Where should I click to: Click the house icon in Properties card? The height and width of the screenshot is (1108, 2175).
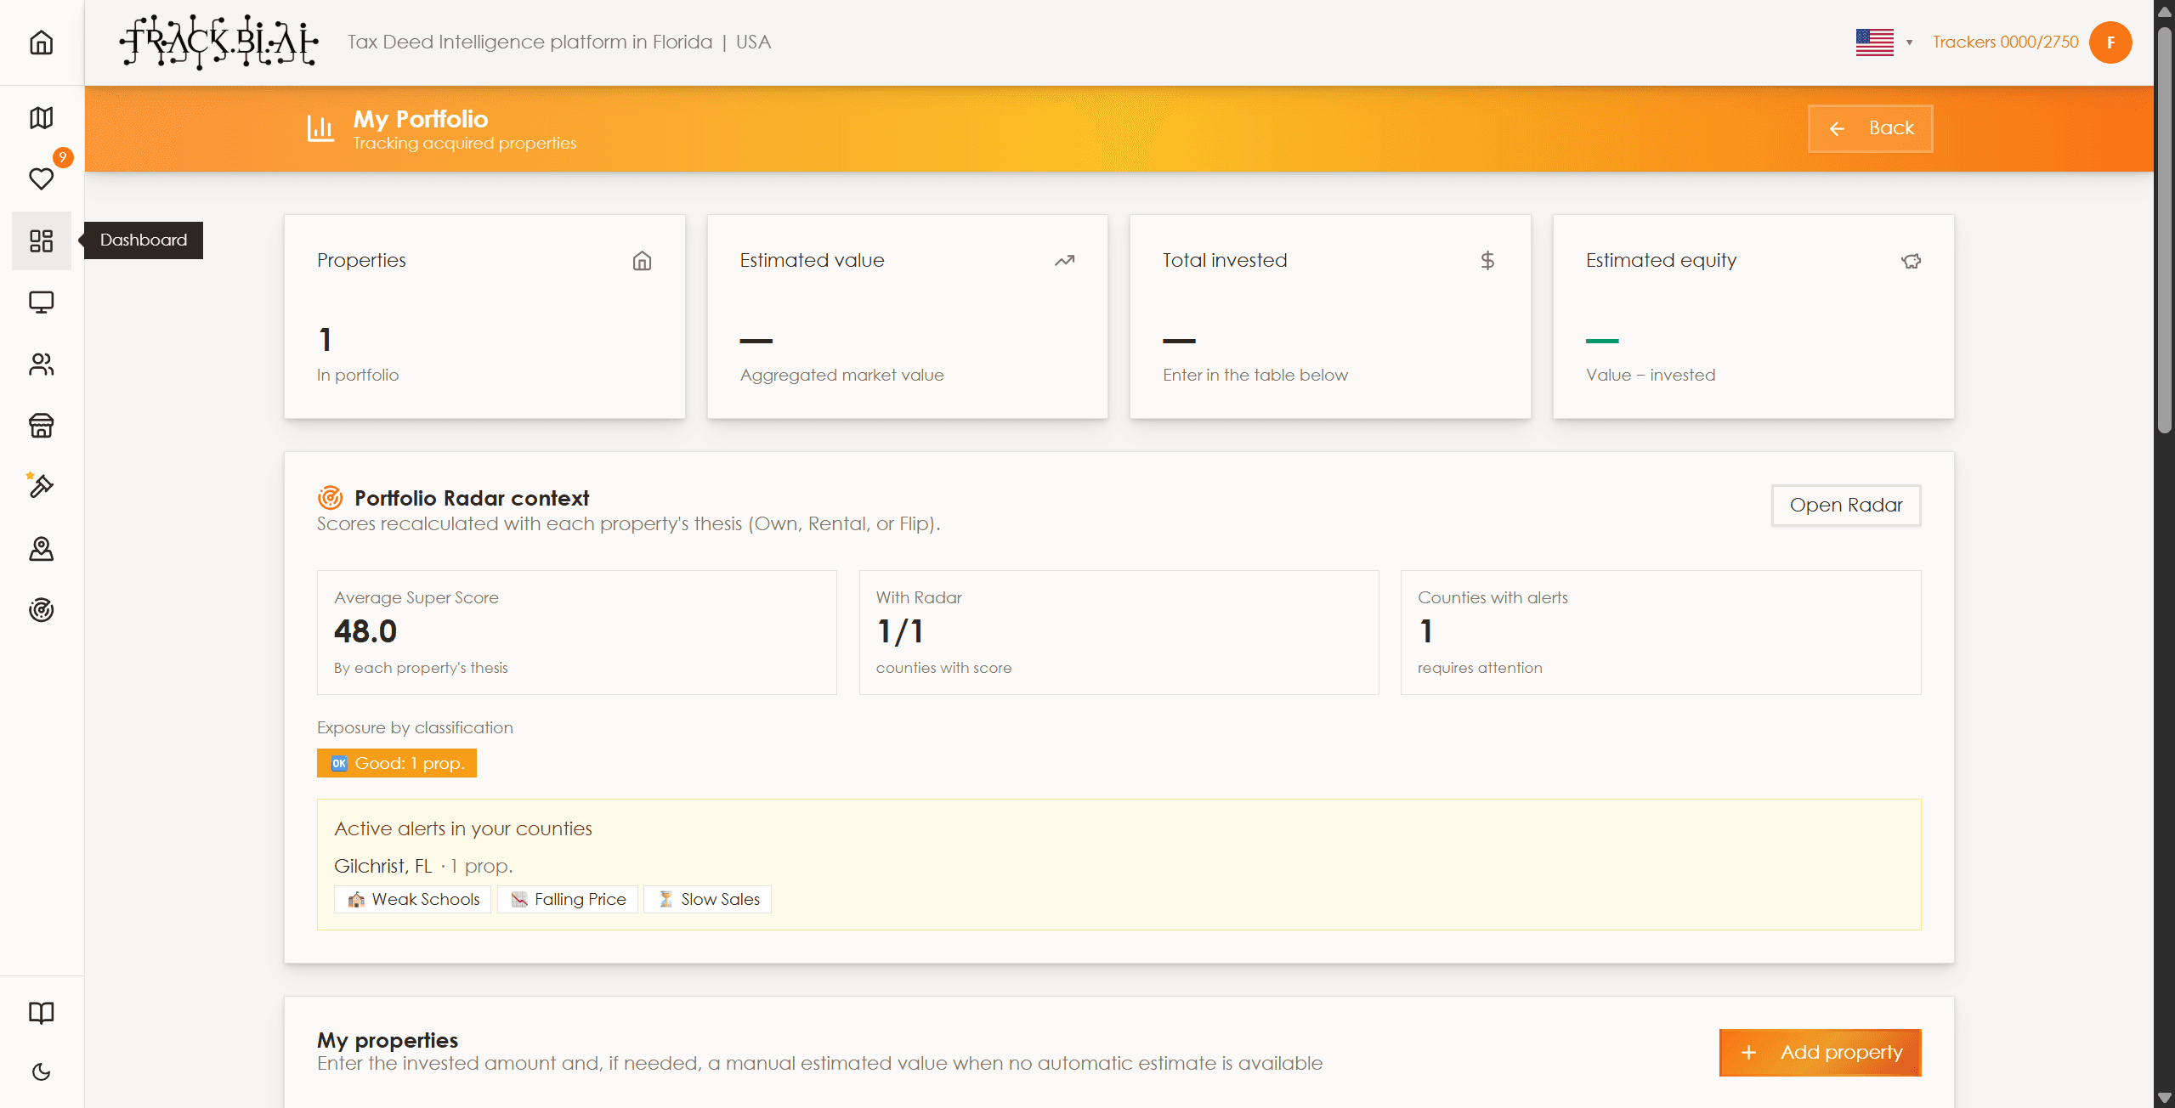pyautogui.click(x=642, y=260)
